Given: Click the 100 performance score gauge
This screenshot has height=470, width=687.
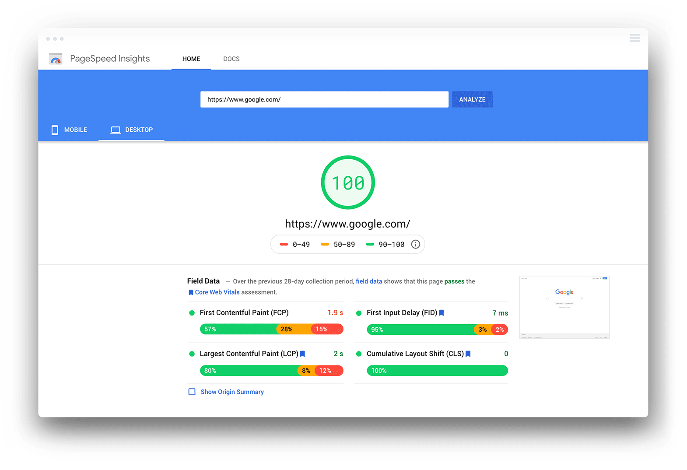Looking at the screenshot, I should coord(348,182).
